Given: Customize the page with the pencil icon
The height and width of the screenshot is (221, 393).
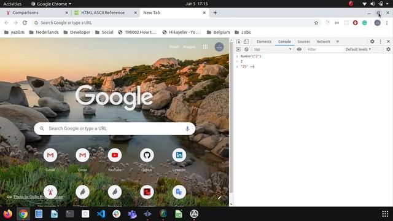Looking at the screenshot, I should click(x=220, y=198).
